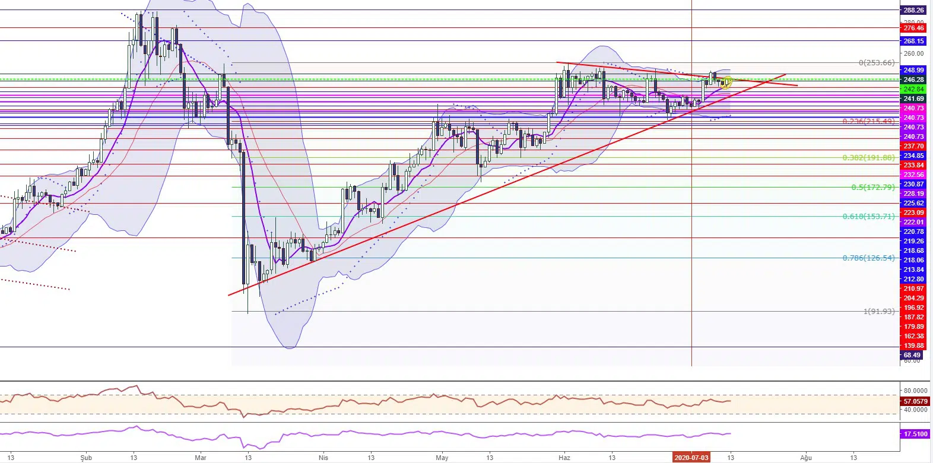Click the Nis month label on axis

[x=323, y=458]
